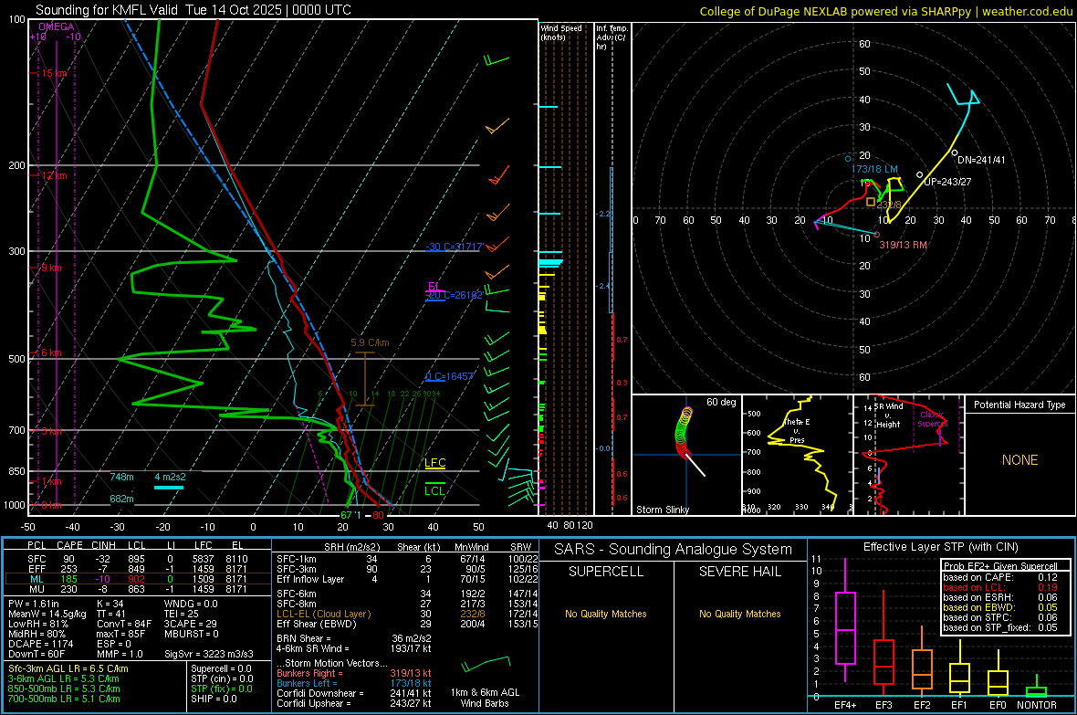The height and width of the screenshot is (715, 1077).
Task: Click the 'Bunkers Right' storm motion line
Action: click(354, 673)
